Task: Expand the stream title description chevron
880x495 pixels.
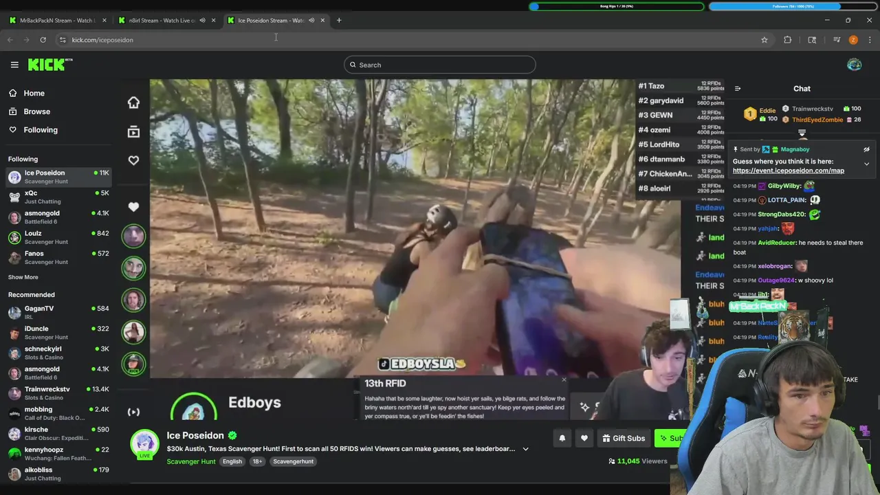Action: 525,449
